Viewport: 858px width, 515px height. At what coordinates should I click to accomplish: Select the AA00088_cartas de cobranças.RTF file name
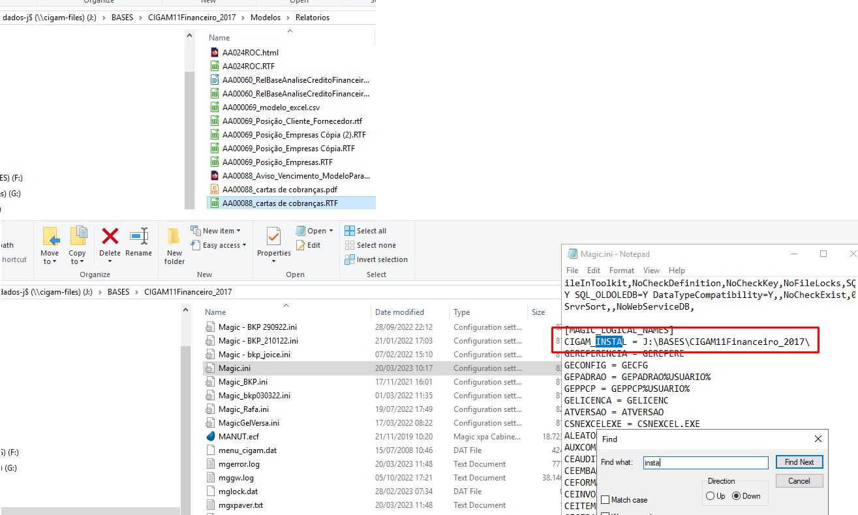tap(280, 203)
